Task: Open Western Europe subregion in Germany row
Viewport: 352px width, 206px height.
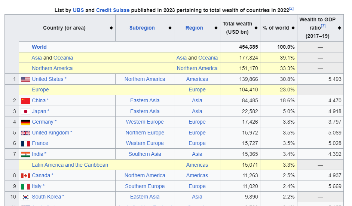Action: [x=145, y=122]
